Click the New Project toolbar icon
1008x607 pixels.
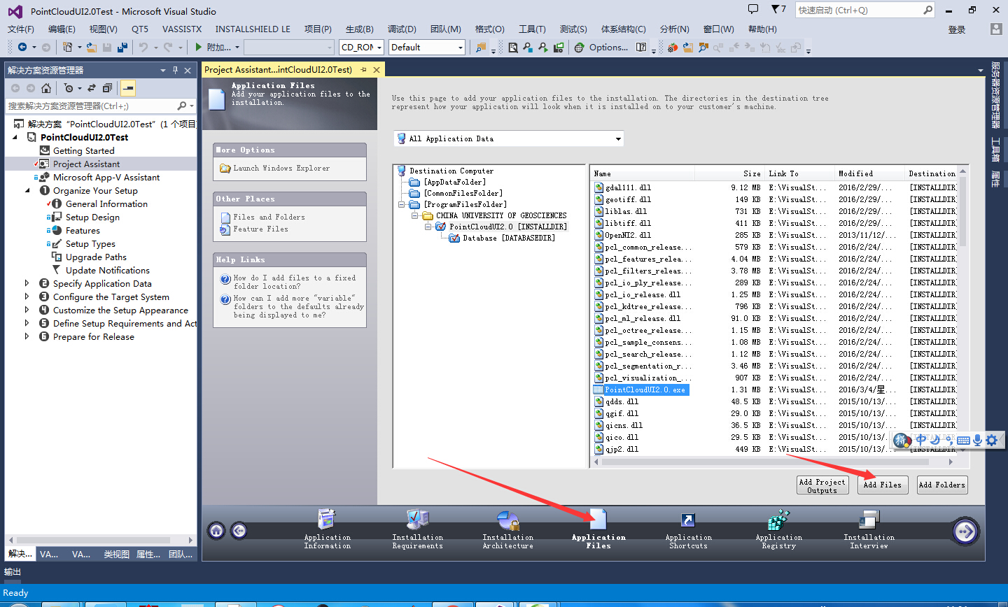(x=67, y=47)
